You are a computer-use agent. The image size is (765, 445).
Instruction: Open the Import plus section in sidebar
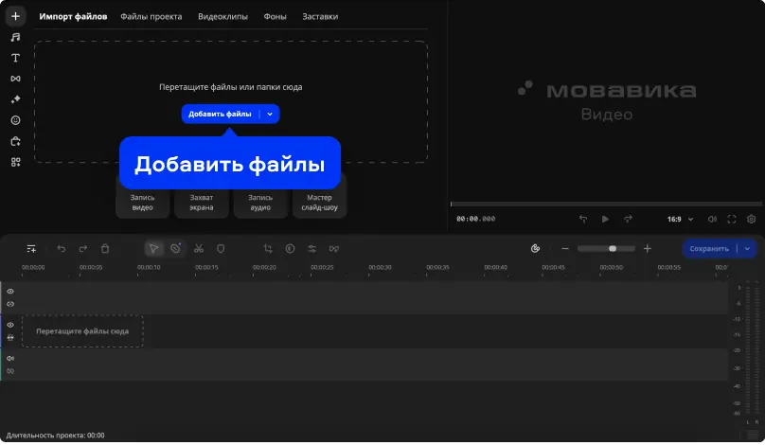pos(15,16)
